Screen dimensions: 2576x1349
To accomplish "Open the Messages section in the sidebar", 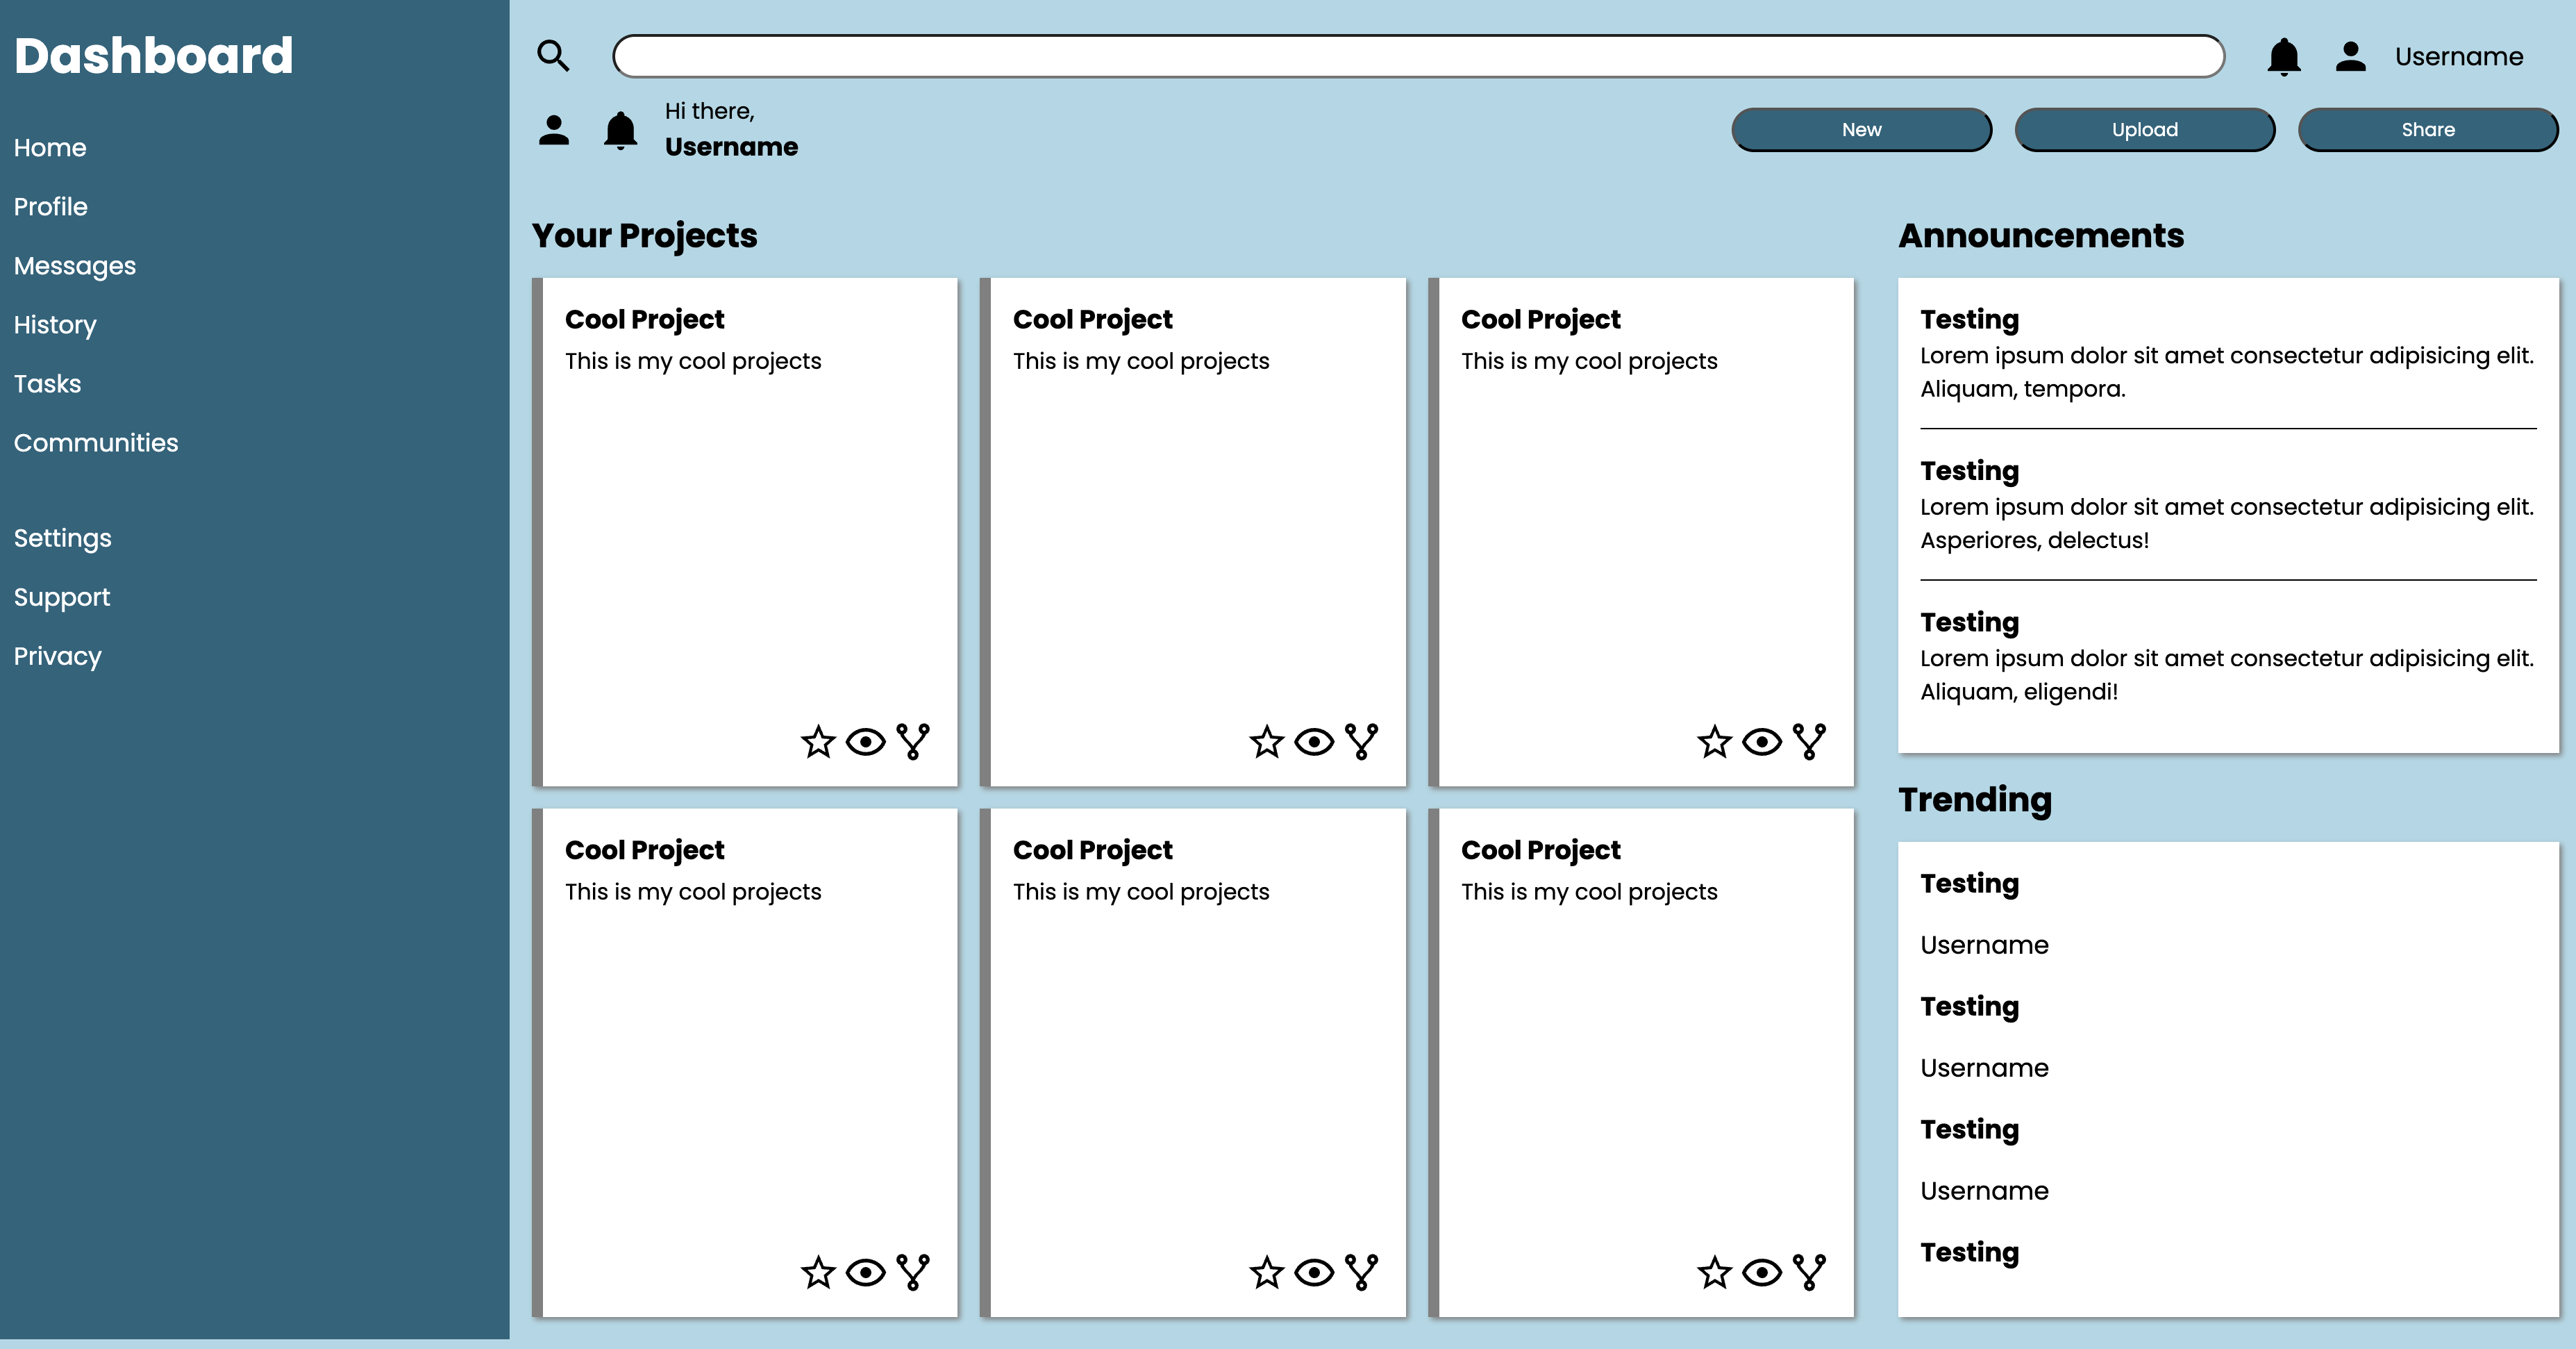I will coord(75,265).
